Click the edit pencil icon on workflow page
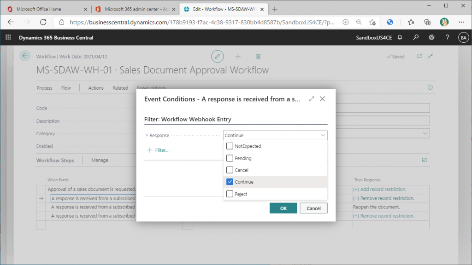The width and height of the screenshot is (472, 265). tap(218, 57)
